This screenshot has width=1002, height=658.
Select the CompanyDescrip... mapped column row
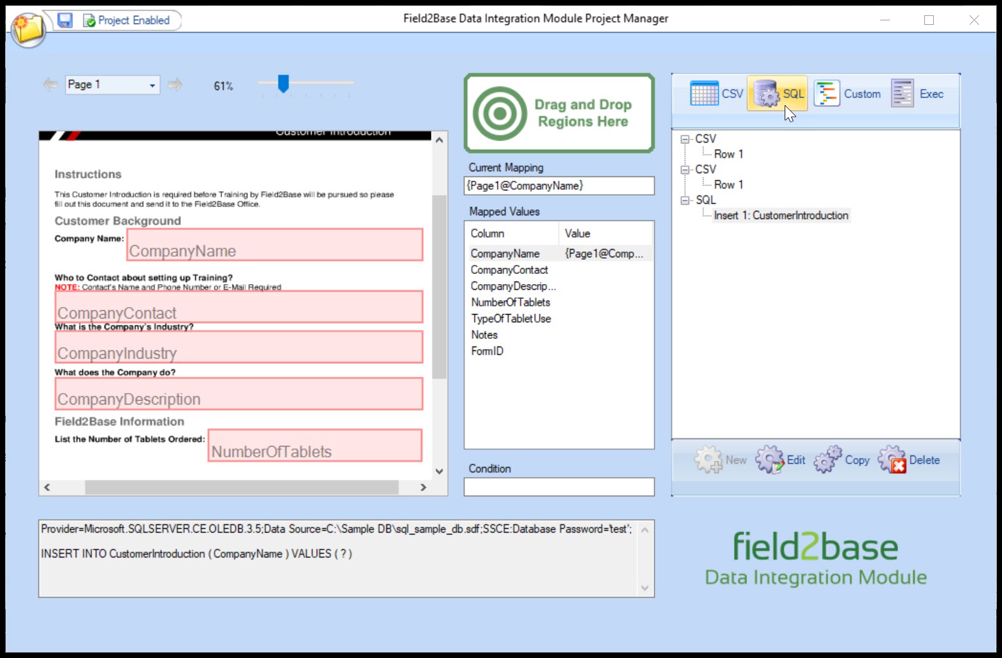pyautogui.click(x=559, y=286)
